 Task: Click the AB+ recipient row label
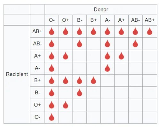[37, 31]
